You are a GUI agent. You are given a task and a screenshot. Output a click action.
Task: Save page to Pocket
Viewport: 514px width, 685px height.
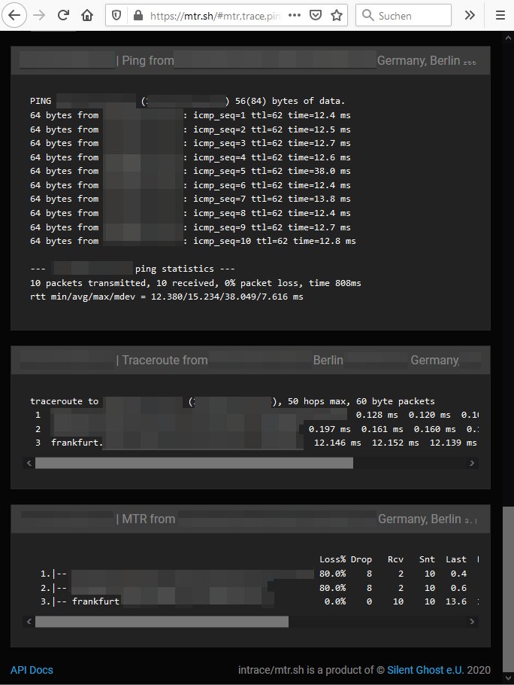click(x=316, y=15)
